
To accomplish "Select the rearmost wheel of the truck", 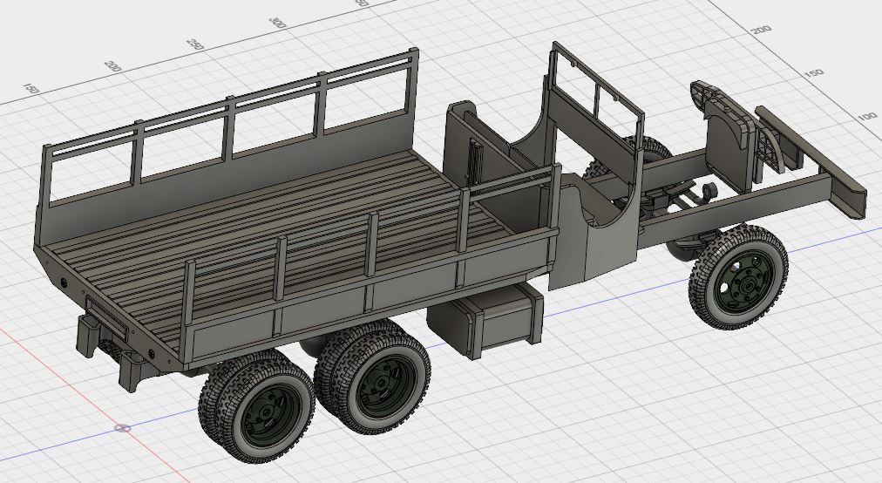I will click(x=257, y=408).
